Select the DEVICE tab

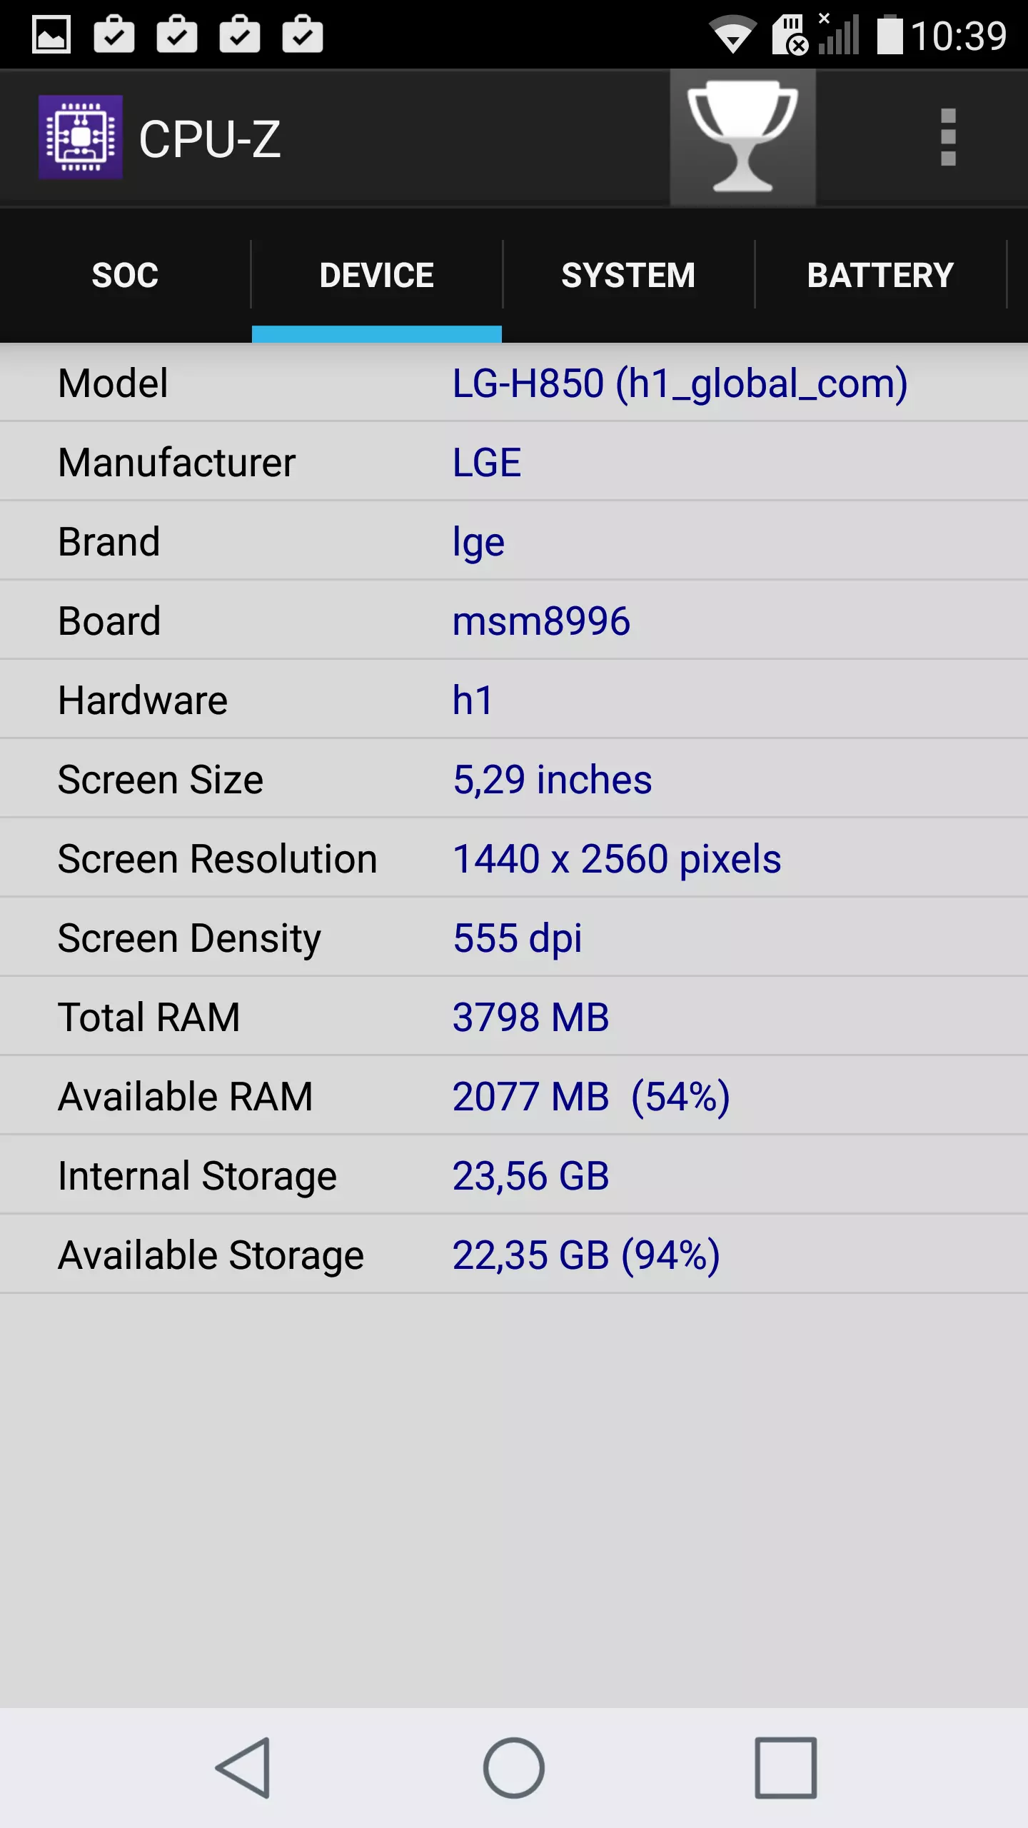coord(377,276)
